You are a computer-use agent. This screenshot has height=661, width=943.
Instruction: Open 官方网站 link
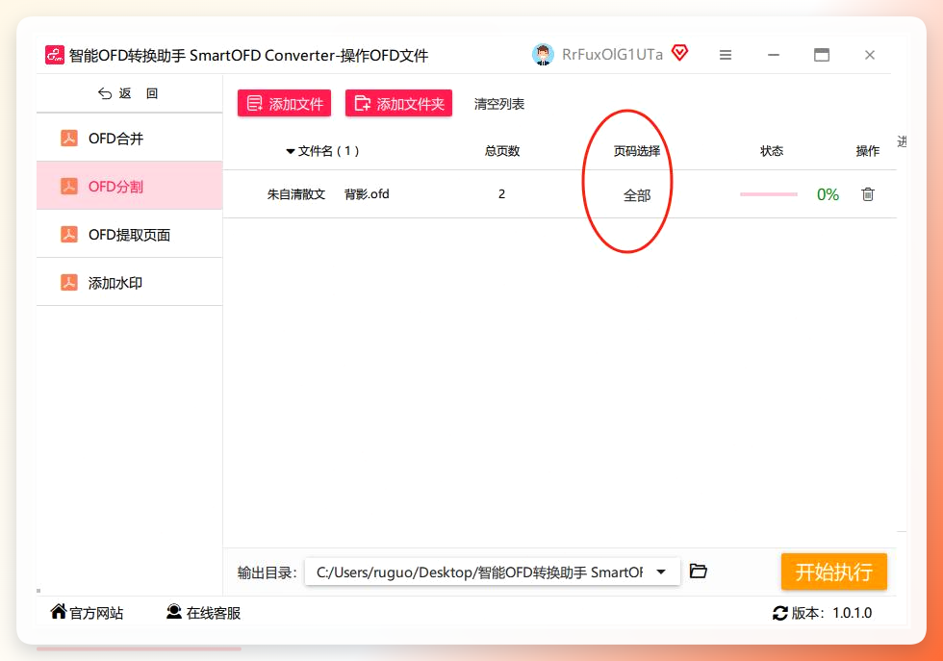96,613
